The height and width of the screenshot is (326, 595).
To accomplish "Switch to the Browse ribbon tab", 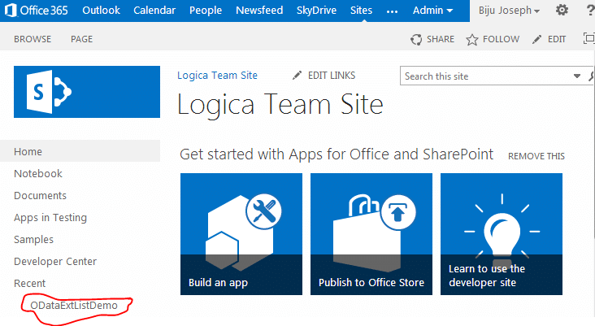I will pos(33,39).
